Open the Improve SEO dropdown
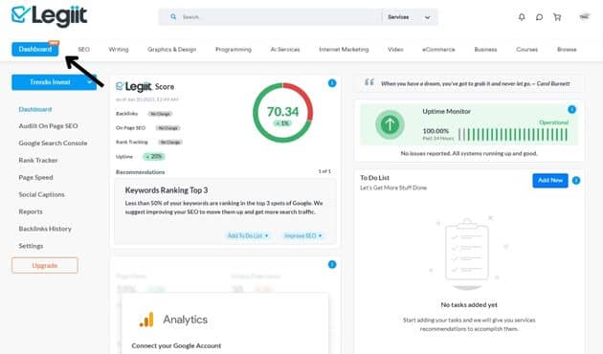Image resolution: width=603 pixels, height=354 pixels. tap(302, 235)
